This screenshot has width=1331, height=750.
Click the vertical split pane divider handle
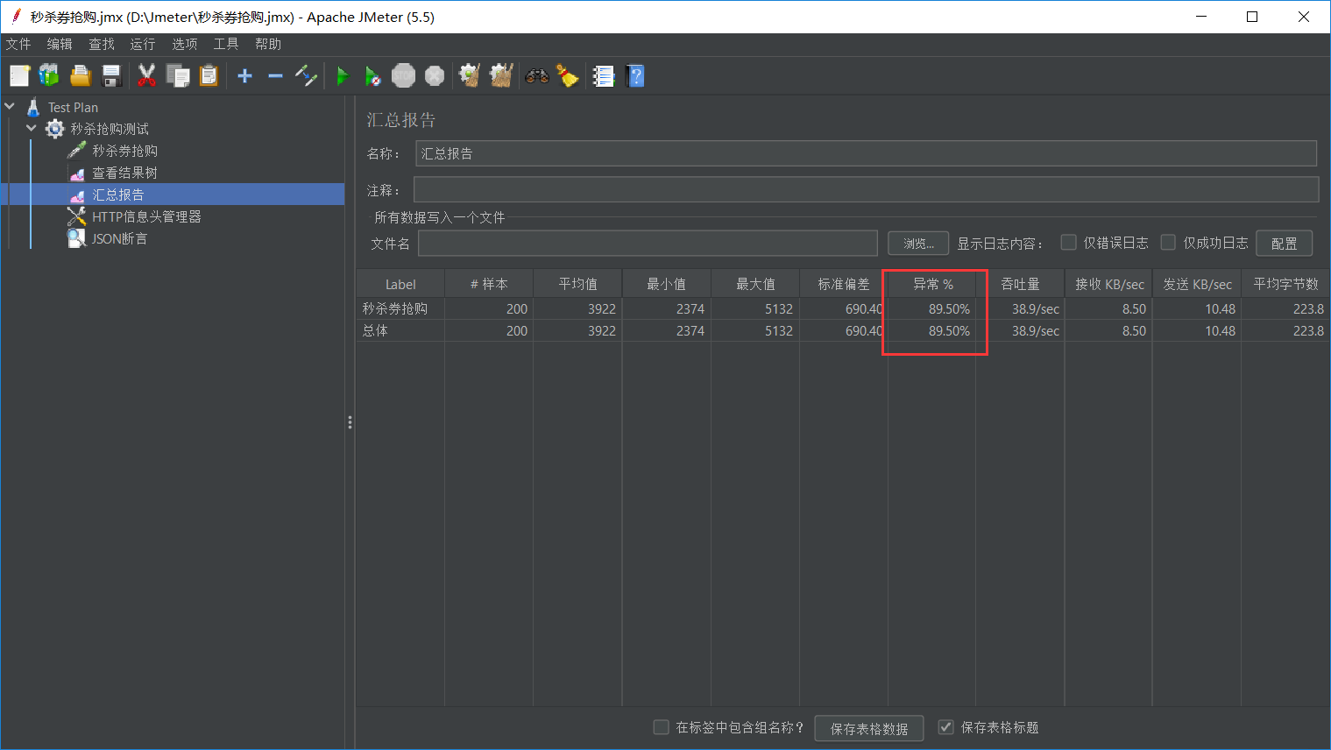click(350, 422)
